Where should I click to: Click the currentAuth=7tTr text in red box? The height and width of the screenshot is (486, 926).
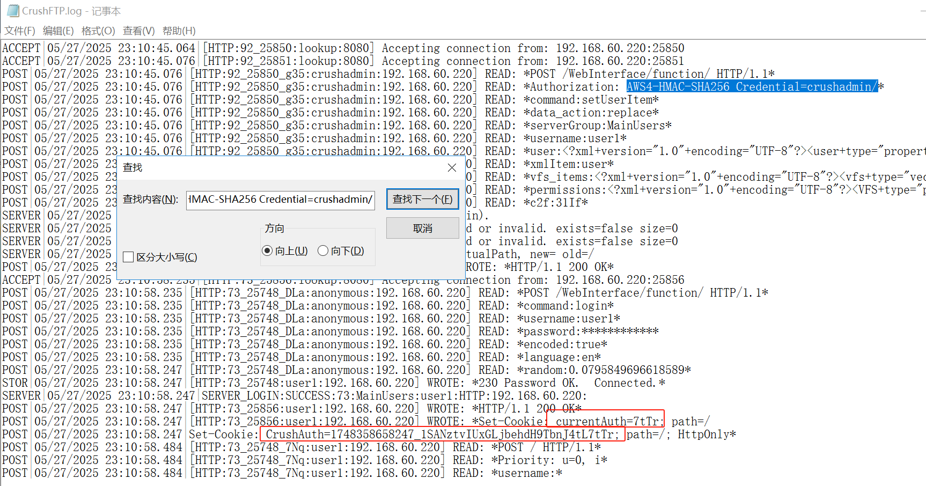pyautogui.click(x=605, y=422)
